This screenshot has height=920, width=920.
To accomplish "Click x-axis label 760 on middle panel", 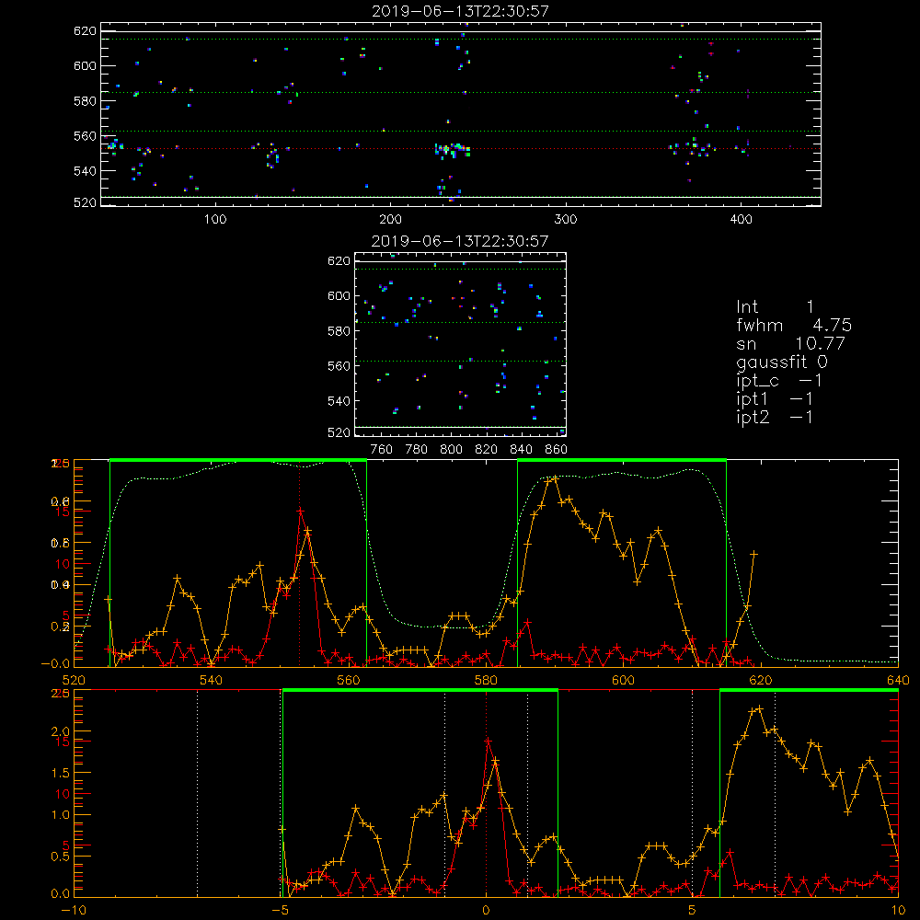I will 382,450.
